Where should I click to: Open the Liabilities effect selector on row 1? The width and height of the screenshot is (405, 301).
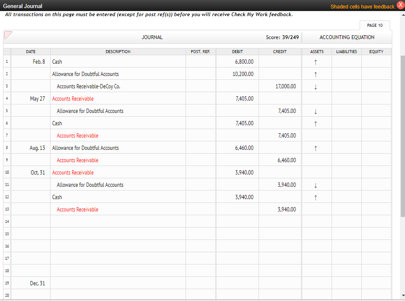[346, 62]
